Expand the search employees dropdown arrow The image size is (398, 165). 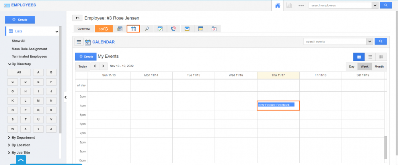click(375, 6)
